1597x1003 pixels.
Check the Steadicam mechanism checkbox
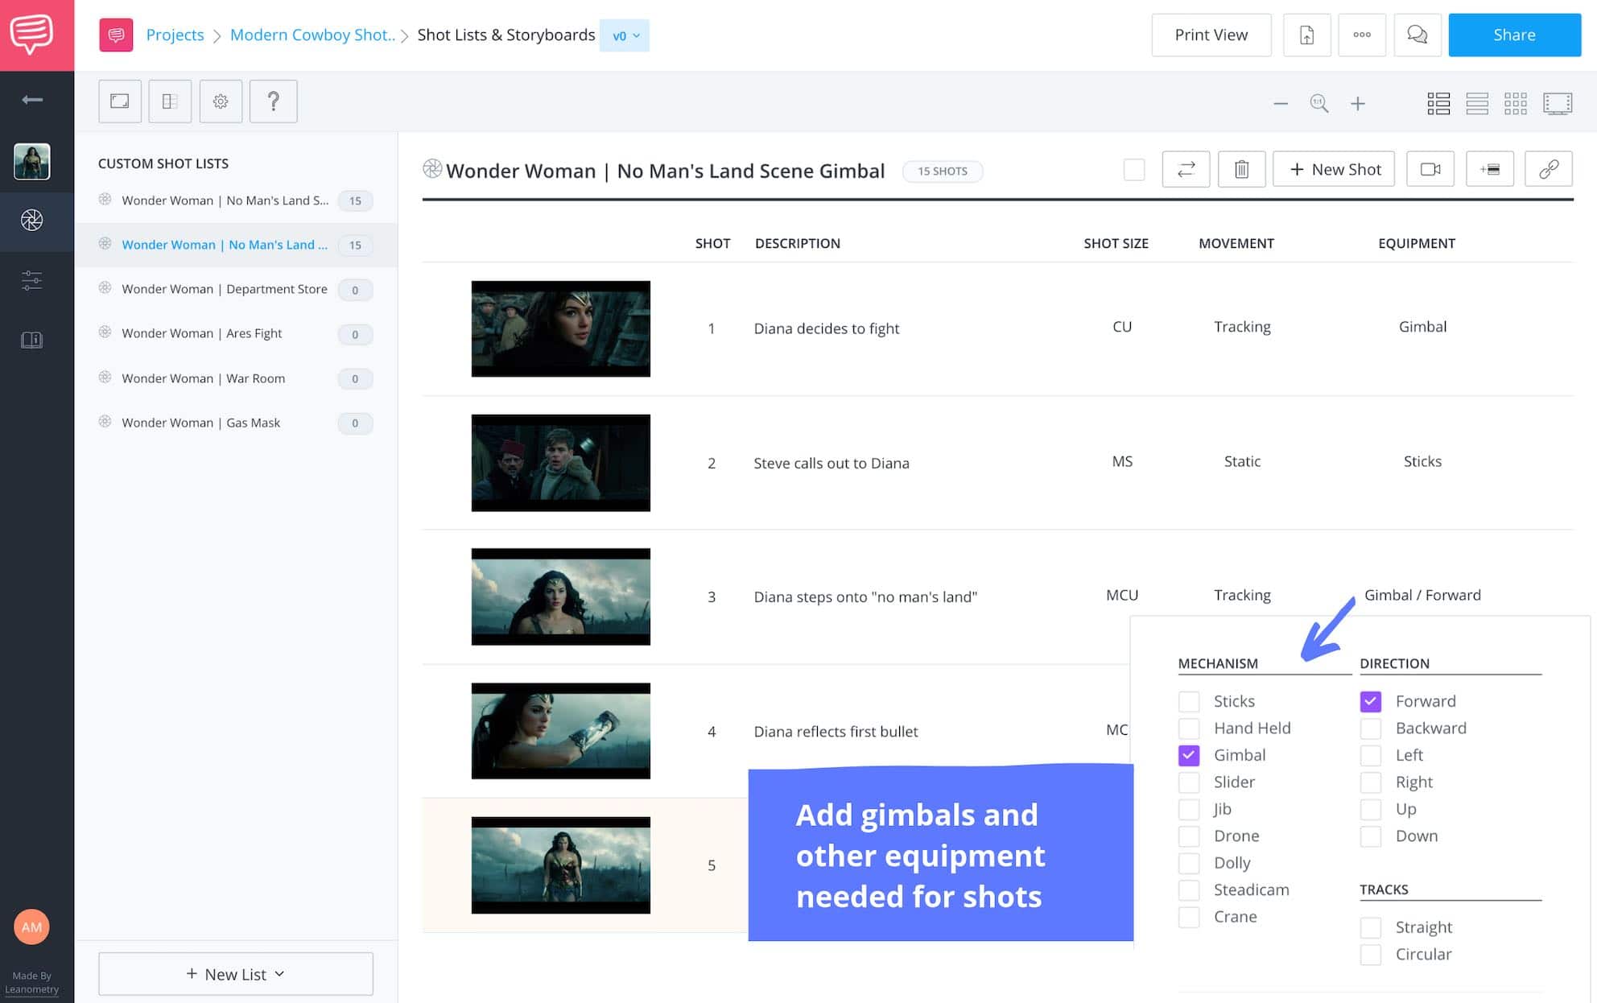(x=1189, y=890)
